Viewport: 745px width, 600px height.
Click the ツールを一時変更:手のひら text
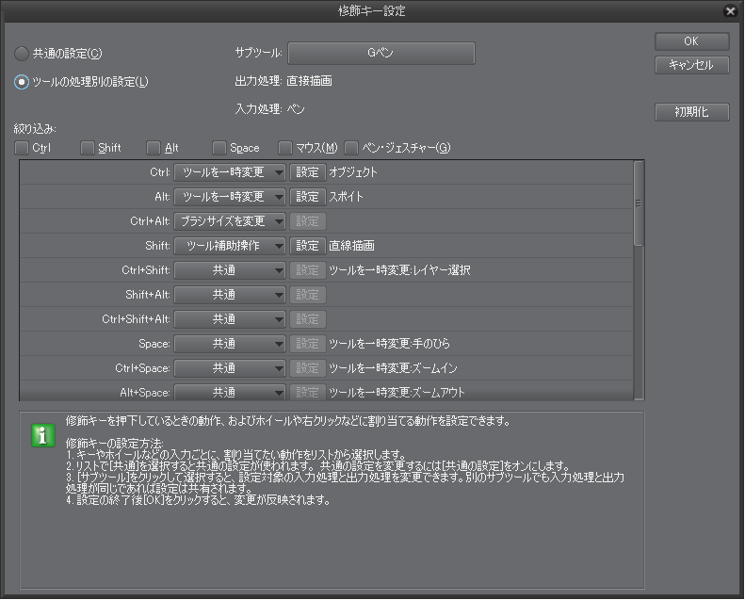[x=389, y=344]
